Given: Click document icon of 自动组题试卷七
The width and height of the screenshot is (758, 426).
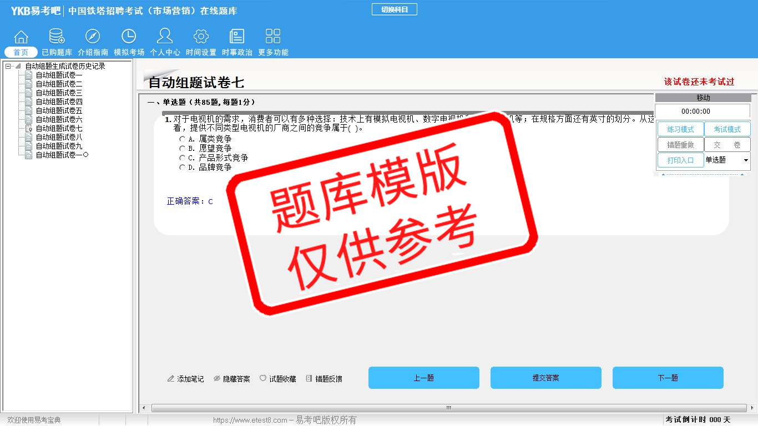Looking at the screenshot, I should 29,128.
